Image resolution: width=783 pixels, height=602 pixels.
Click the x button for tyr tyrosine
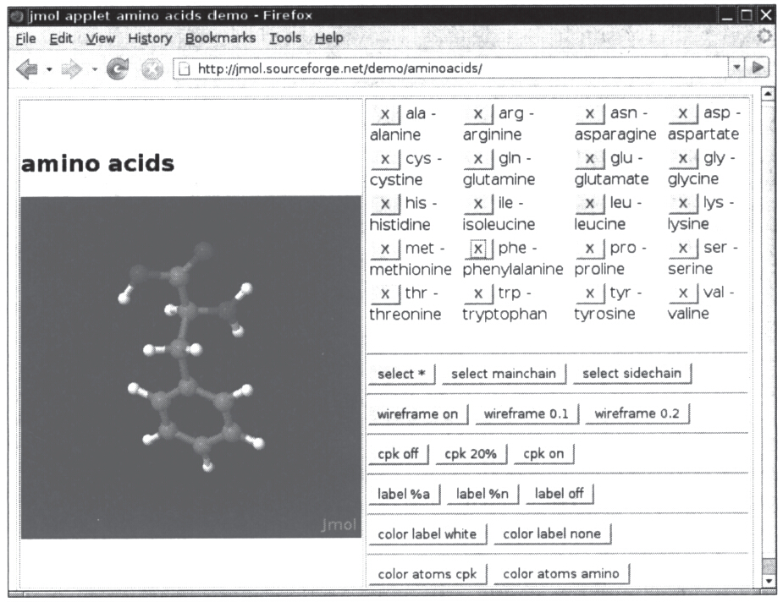(590, 293)
